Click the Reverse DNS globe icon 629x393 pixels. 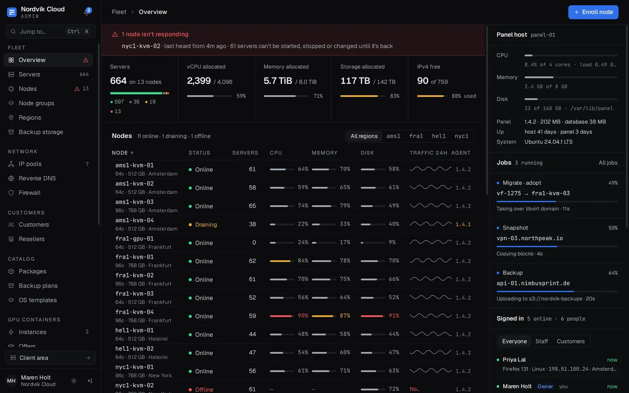point(11,178)
